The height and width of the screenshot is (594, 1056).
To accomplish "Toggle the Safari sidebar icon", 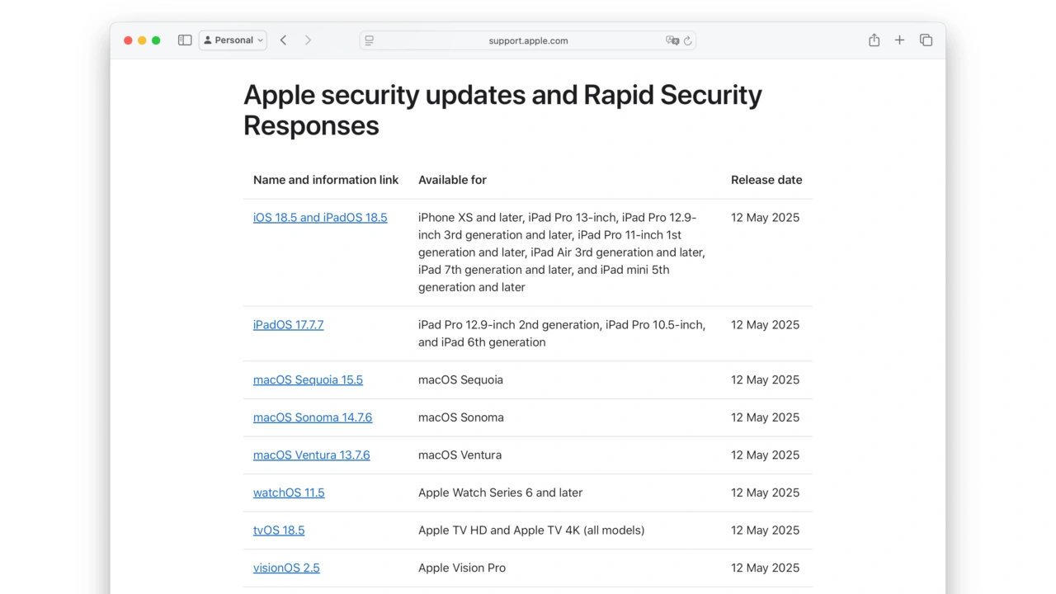I will pos(185,40).
